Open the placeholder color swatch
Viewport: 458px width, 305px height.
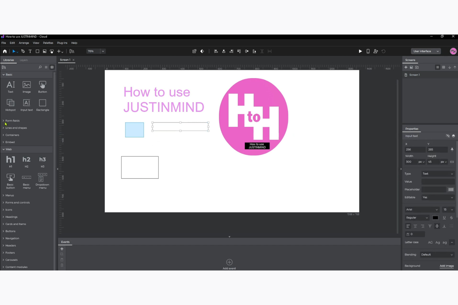click(451, 189)
